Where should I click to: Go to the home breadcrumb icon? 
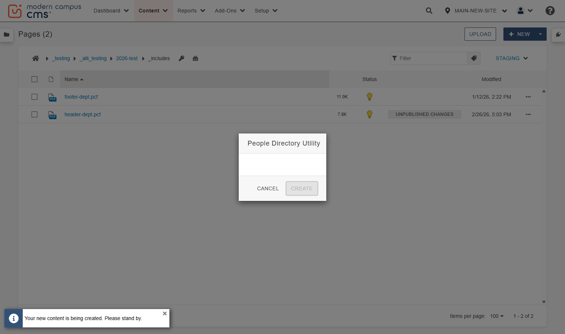pyautogui.click(x=36, y=58)
